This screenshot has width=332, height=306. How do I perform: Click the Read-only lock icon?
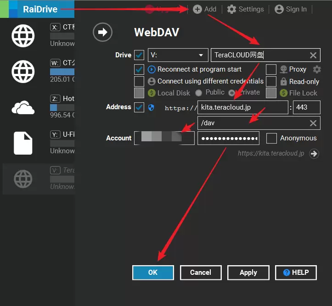tap(283, 81)
